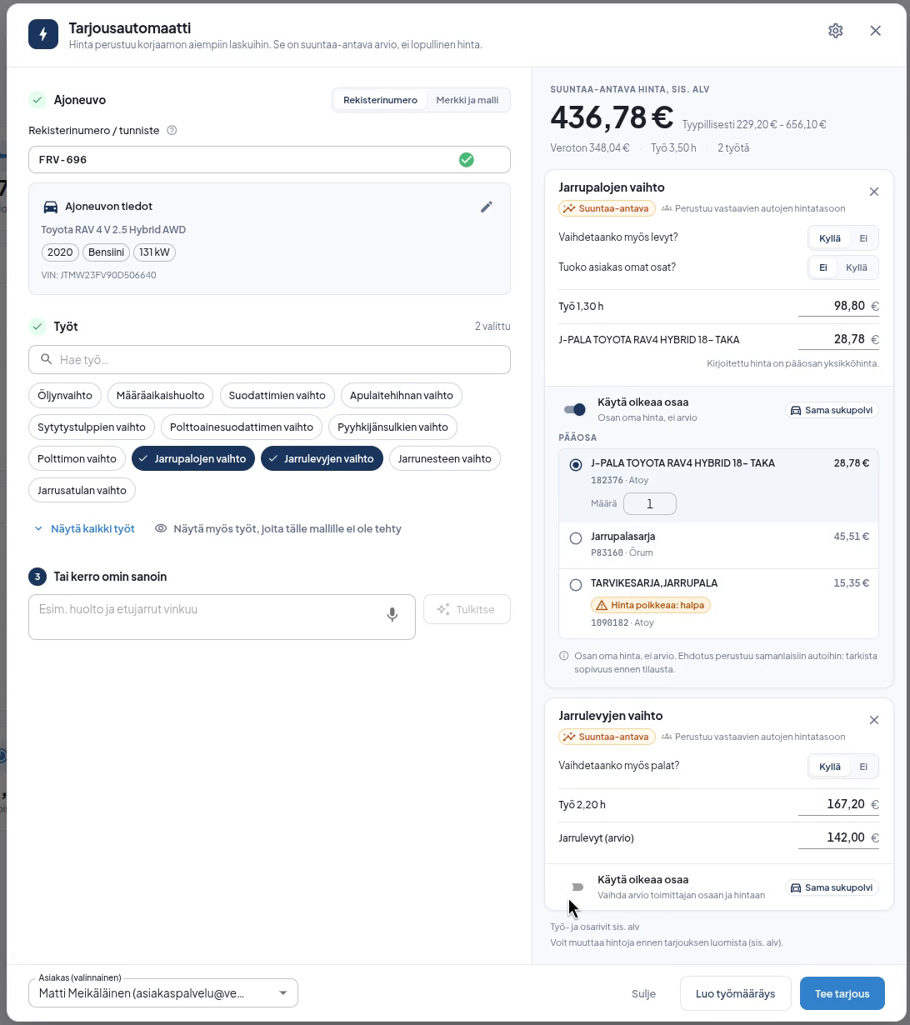Click the Bensiini fuel tag
The height and width of the screenshot is (1025, 910).
click(106, 252)
